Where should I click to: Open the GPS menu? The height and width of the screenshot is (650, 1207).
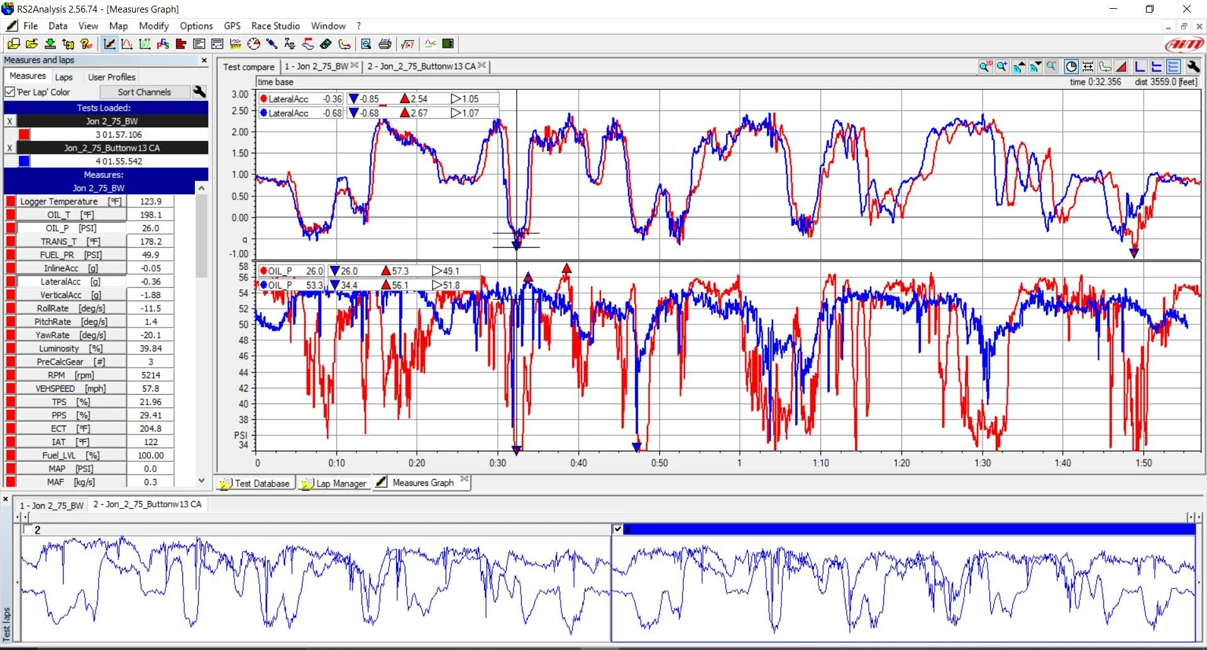(232, 26)
